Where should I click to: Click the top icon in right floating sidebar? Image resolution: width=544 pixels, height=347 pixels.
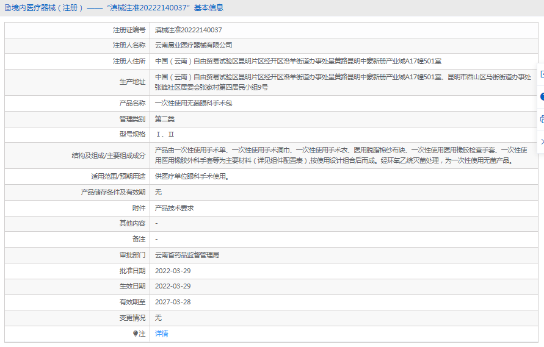(x=542, y=74)
